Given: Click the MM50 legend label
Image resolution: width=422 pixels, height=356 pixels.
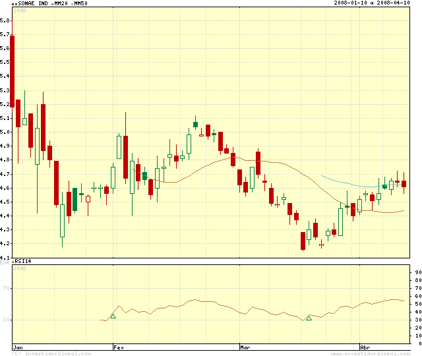Looking at the screenshot, I should 80,3.
